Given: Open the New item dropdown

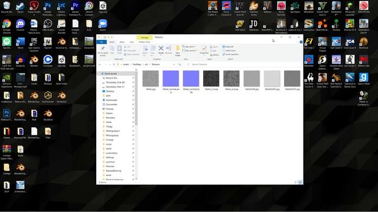Looking at the screenshot, I should pos(189,47).
